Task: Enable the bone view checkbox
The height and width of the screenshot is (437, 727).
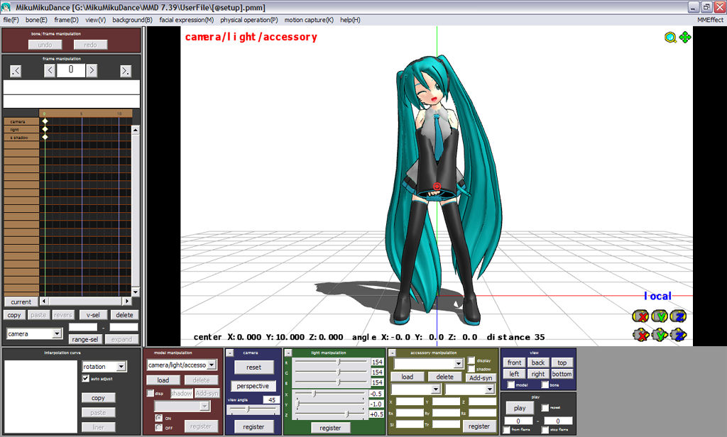Action: tap(545, 385)
